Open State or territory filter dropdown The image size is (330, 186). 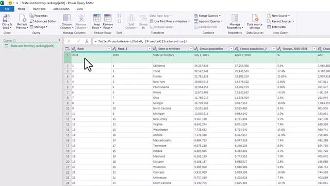coord(191,49)
